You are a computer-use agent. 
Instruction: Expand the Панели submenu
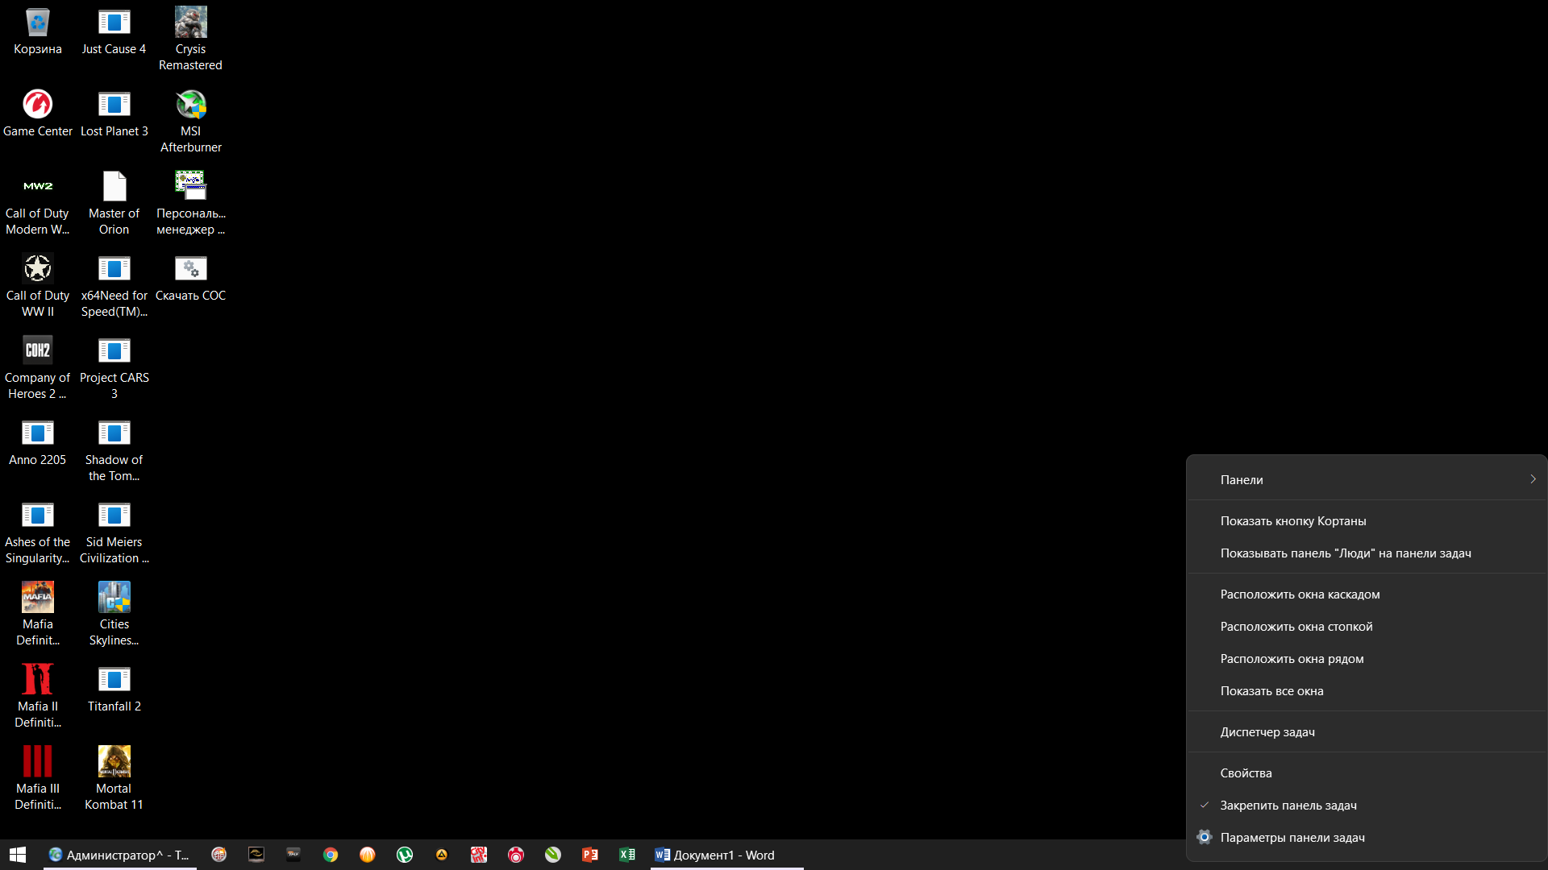(1242, 479)
